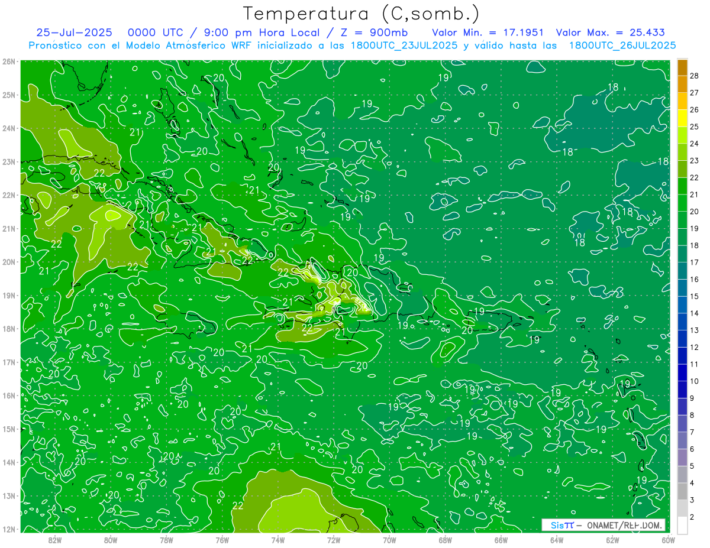Screen dimensions: 710x548
Task: Click the valid-until time "1800UTC_26JUL2025"
Action: 622,45
